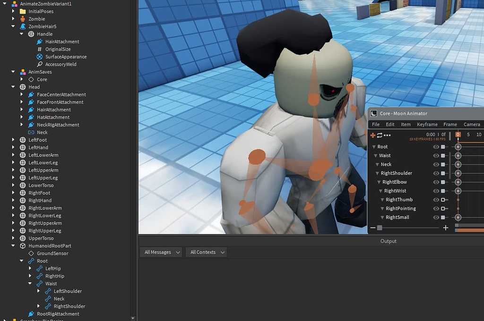This screenshot has width=484, height=321.
Task: Open the All Messages dropdown in Output
Action: [x=161, y=252]
